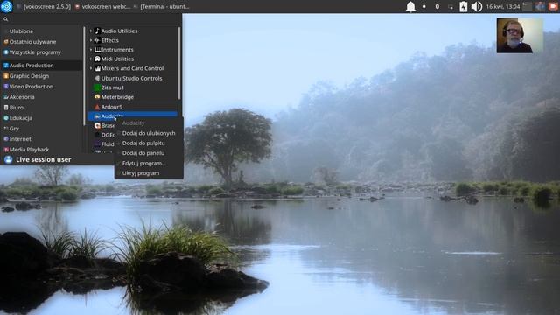Click the red Ardour5 triangle icon
560x315 pixels.
point(97,107)
